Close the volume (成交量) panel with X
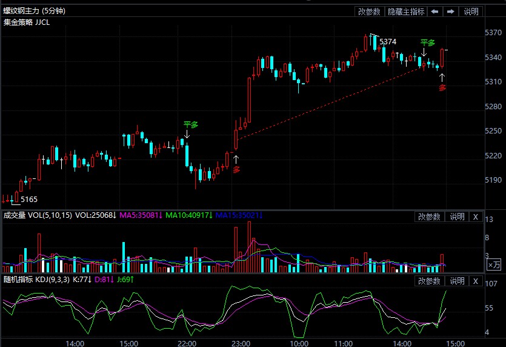506x347 pixels. tap(476, 217)
